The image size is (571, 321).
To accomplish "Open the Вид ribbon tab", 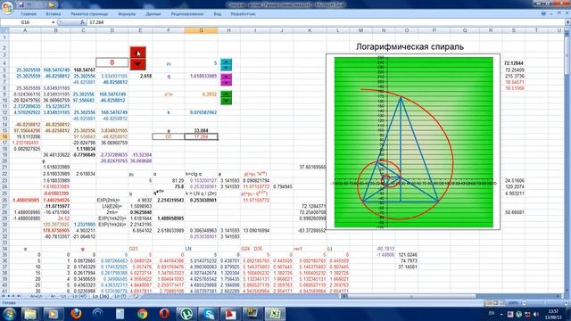I will [x=218, y=14].
